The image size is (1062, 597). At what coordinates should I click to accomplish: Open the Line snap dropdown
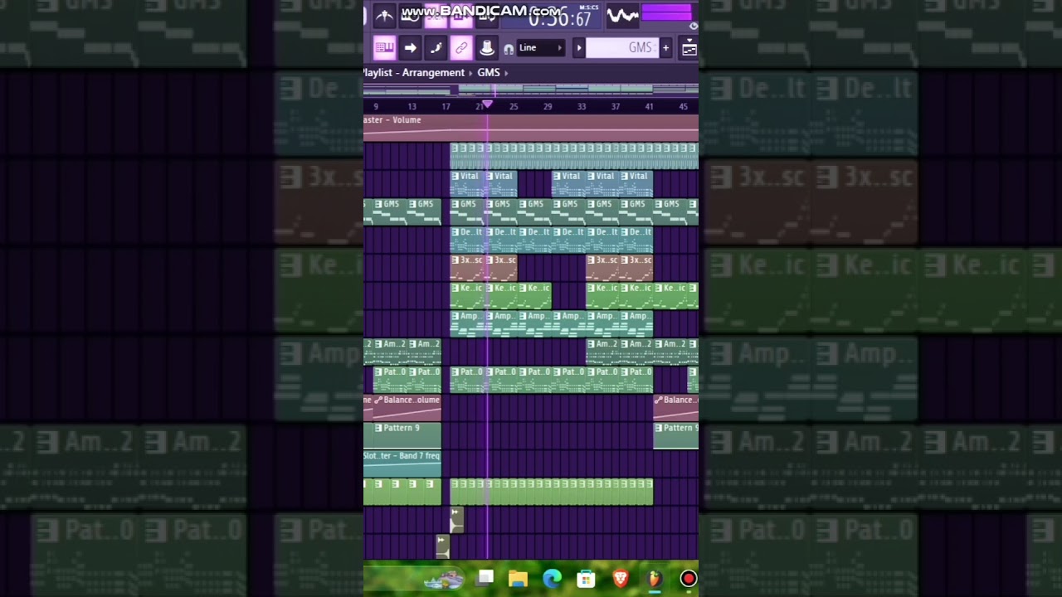pos(541,48)
